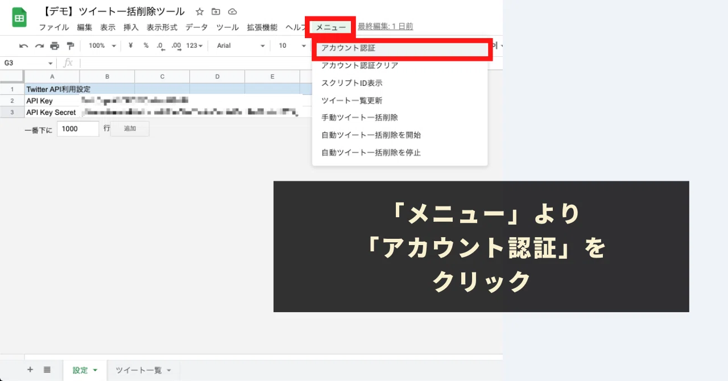
Task: Click the API Key Secret label cell
Action: point(52,113)
